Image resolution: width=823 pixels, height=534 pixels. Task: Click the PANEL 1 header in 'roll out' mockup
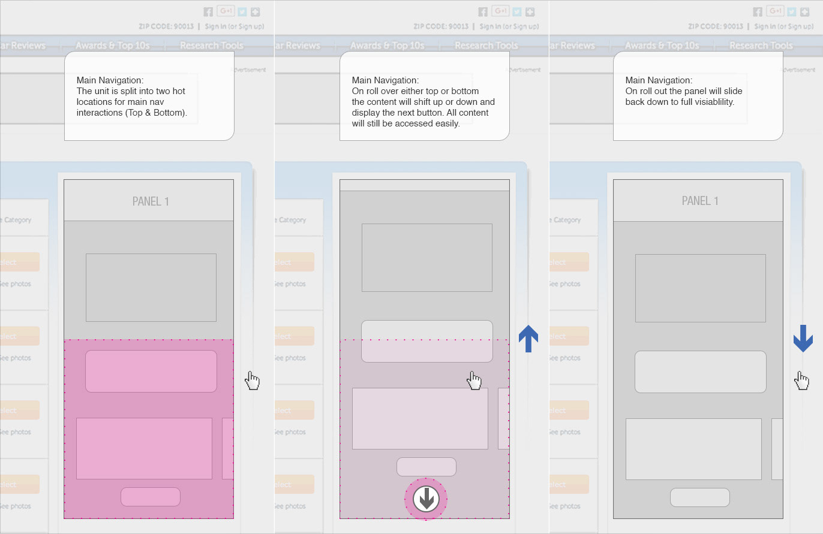tap(698, 201)
